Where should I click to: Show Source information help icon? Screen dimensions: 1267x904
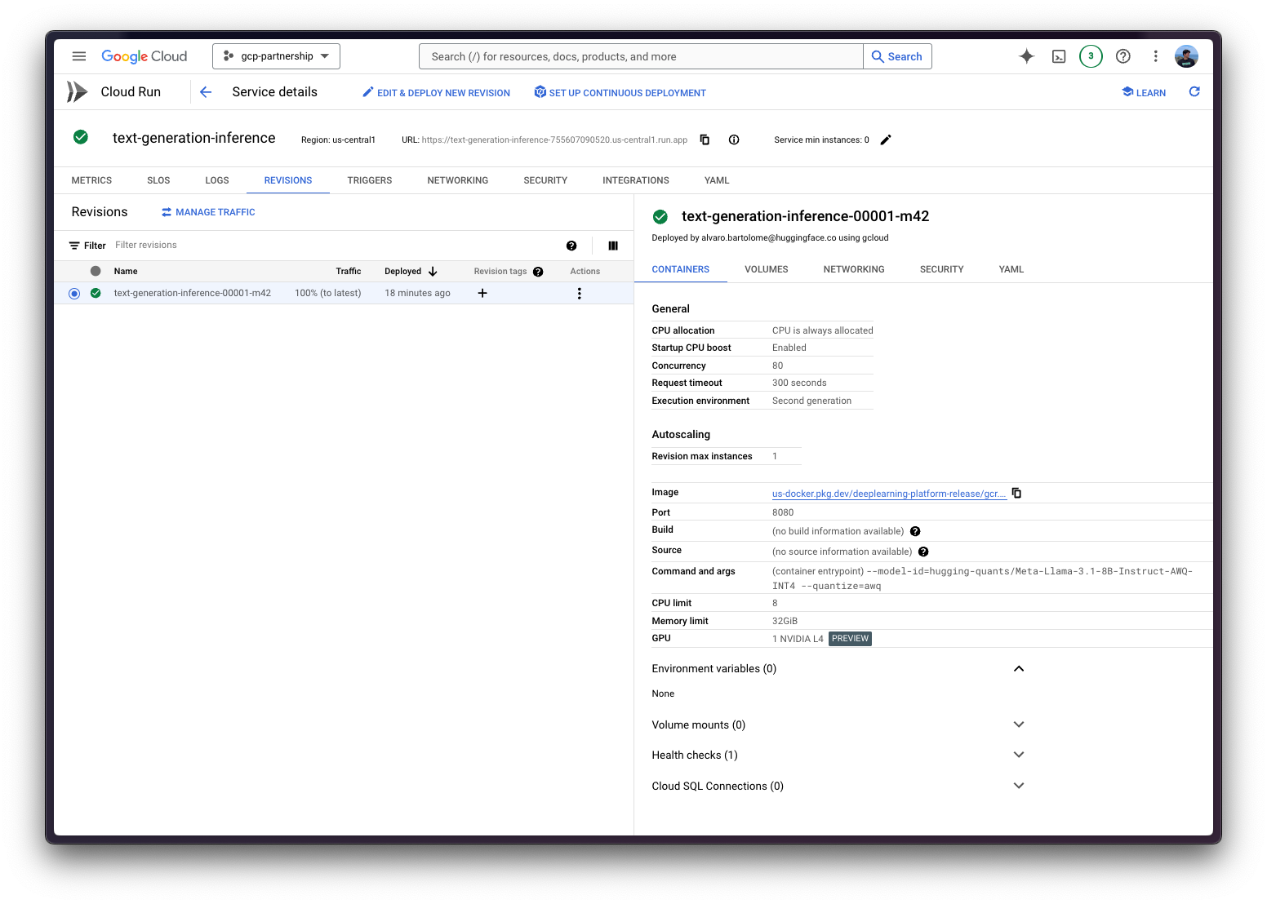(x=923, y=552)
